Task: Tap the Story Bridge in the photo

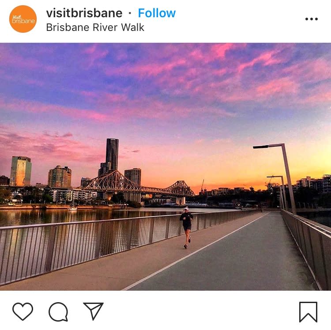Action: coord(137,184)
